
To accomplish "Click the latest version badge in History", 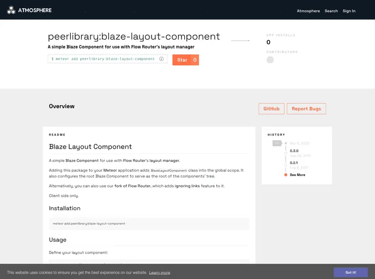I will (x=277, y=143).
